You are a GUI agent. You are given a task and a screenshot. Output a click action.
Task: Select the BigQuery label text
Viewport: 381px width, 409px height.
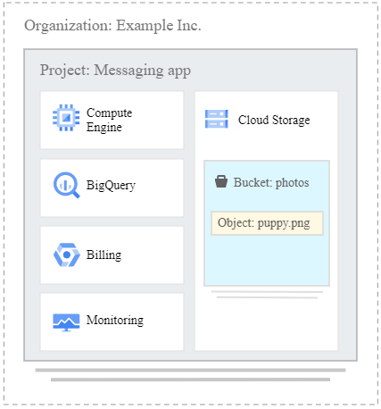click(111, 185)
